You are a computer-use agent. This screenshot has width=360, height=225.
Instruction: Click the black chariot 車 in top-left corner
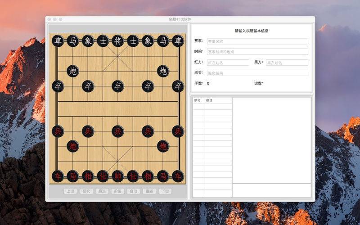click(x=58, y=41)
